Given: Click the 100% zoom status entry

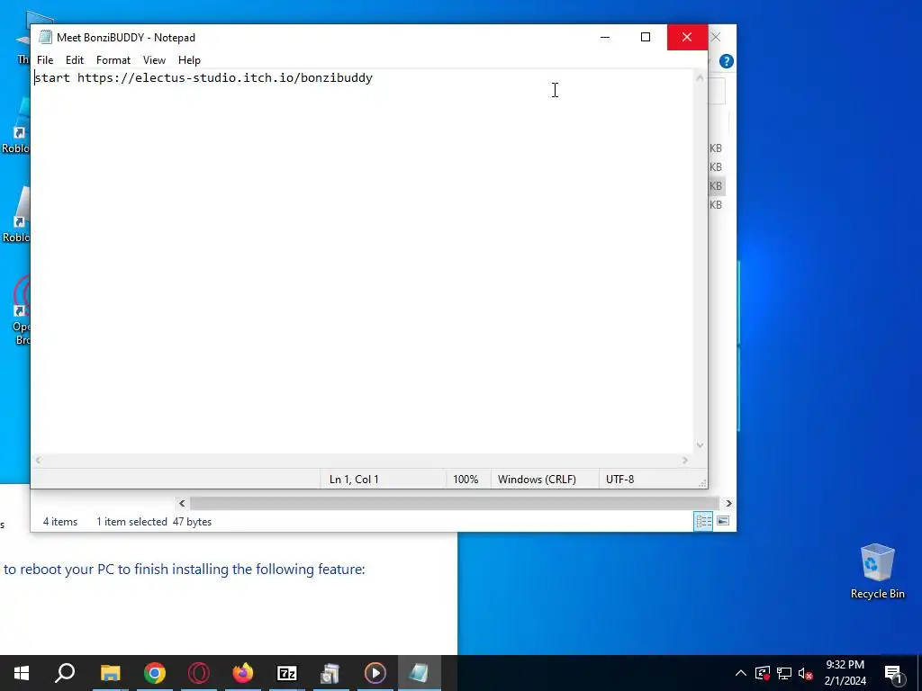Looking at the screenshot, I should click(466, 480).
